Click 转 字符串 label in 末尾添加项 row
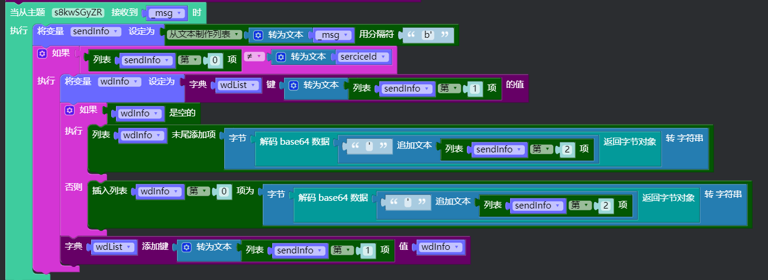The image size is (768, 280). point(685,138)
